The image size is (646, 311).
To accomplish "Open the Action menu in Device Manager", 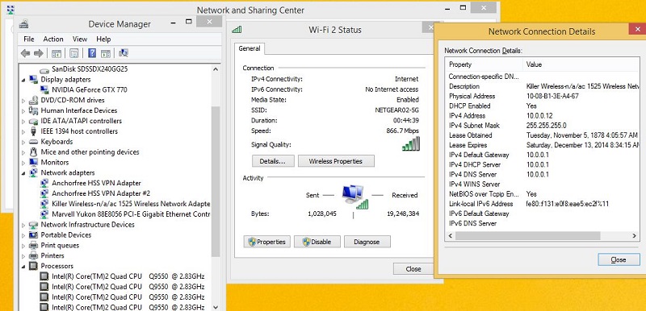I will click(53, 39).
